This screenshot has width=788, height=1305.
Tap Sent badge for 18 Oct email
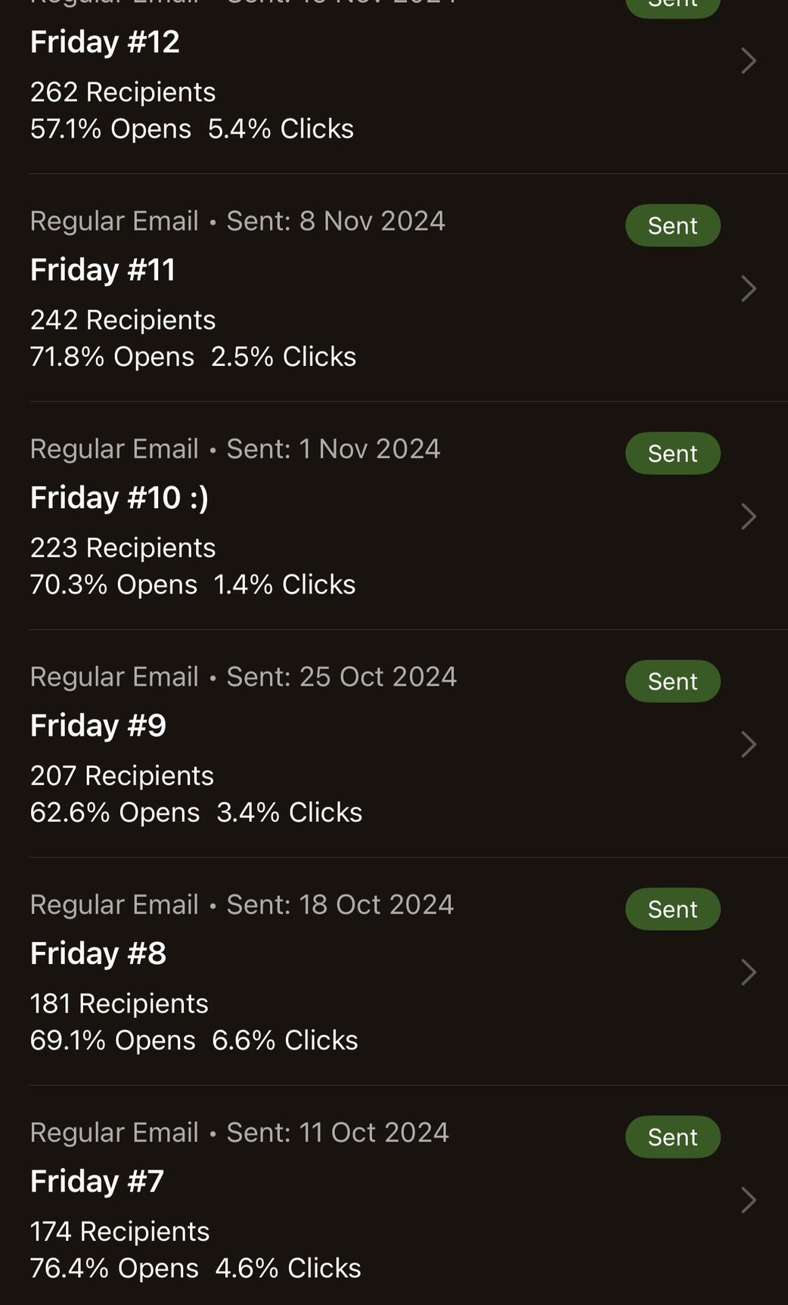coord(672,909)
